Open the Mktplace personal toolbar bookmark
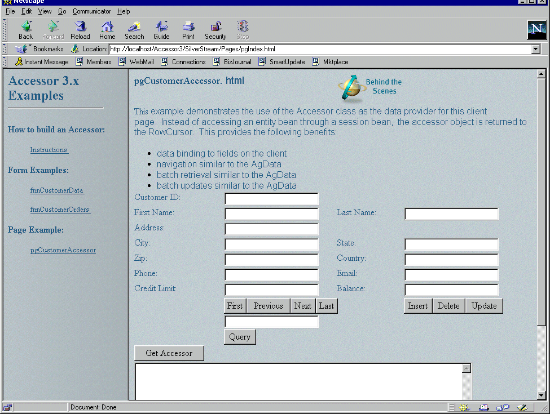 [331, 62]
